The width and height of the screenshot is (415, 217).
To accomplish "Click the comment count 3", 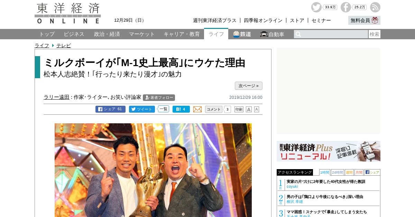I will (x=227, y=109).
